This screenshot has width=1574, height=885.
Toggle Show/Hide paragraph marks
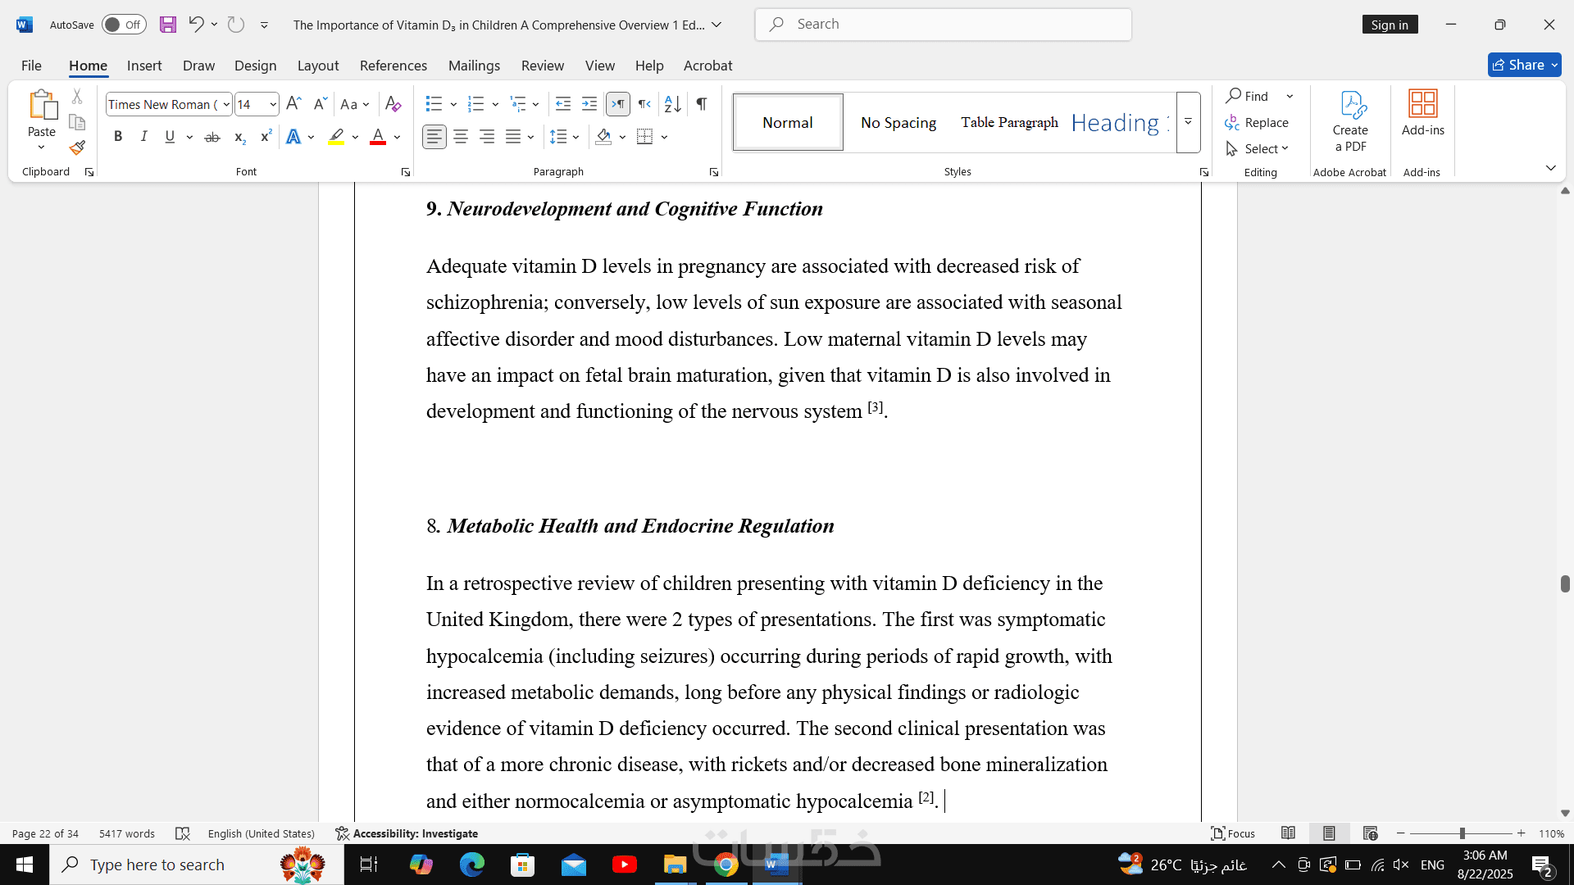tap(702, 104)
